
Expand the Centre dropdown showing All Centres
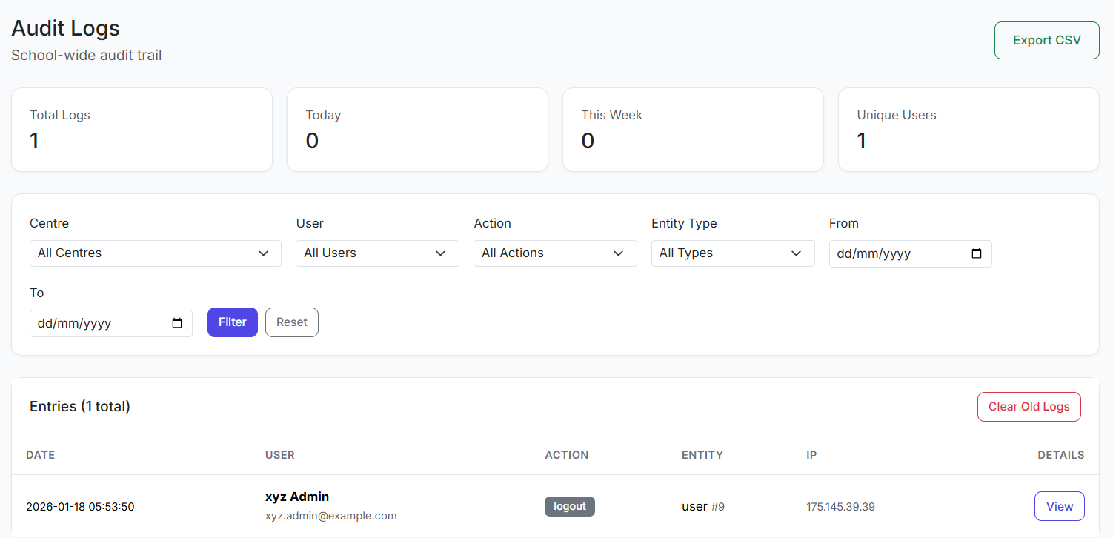[155, 253]
